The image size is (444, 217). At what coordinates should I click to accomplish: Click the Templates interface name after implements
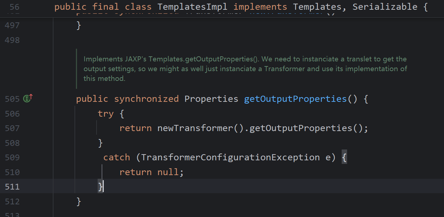[317, 7]
